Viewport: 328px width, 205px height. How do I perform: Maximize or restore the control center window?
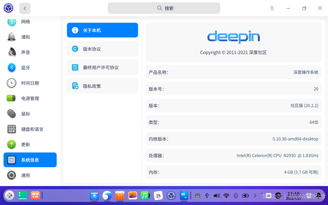point(304,8)
